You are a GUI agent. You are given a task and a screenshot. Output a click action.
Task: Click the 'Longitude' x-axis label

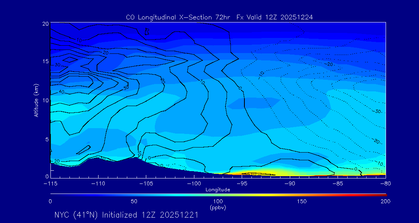point(218,189)
